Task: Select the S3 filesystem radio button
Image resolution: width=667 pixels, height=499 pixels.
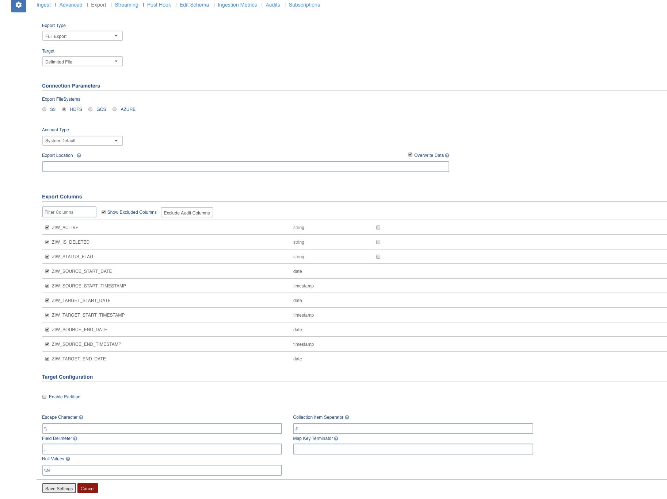Action: (x=45, y=109)
